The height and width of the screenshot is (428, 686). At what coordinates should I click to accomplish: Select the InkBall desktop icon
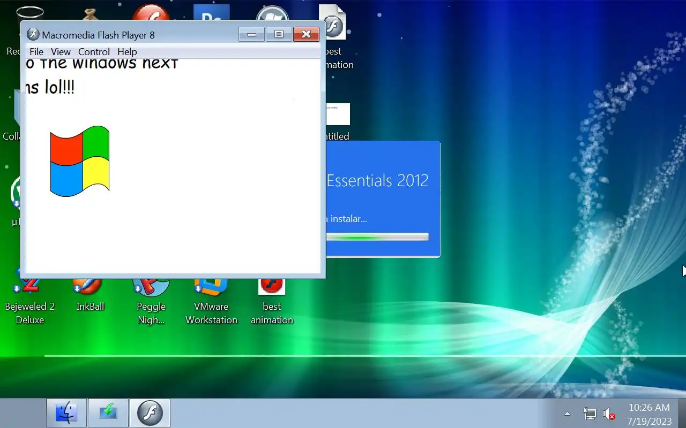[90, 295]
